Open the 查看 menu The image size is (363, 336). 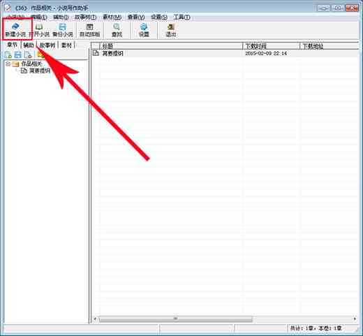(x=136, y=17)
